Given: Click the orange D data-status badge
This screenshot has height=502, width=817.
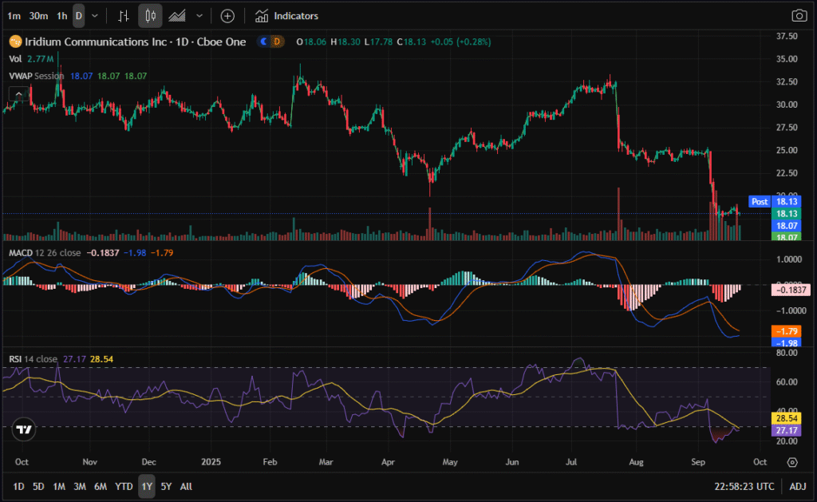Looking at the screenshot, I should coord(277,42).
